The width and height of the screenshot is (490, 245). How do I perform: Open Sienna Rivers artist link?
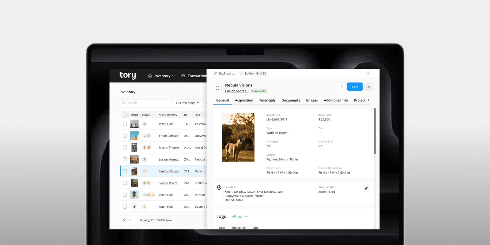pyautogui.click(x=168, y=183)
